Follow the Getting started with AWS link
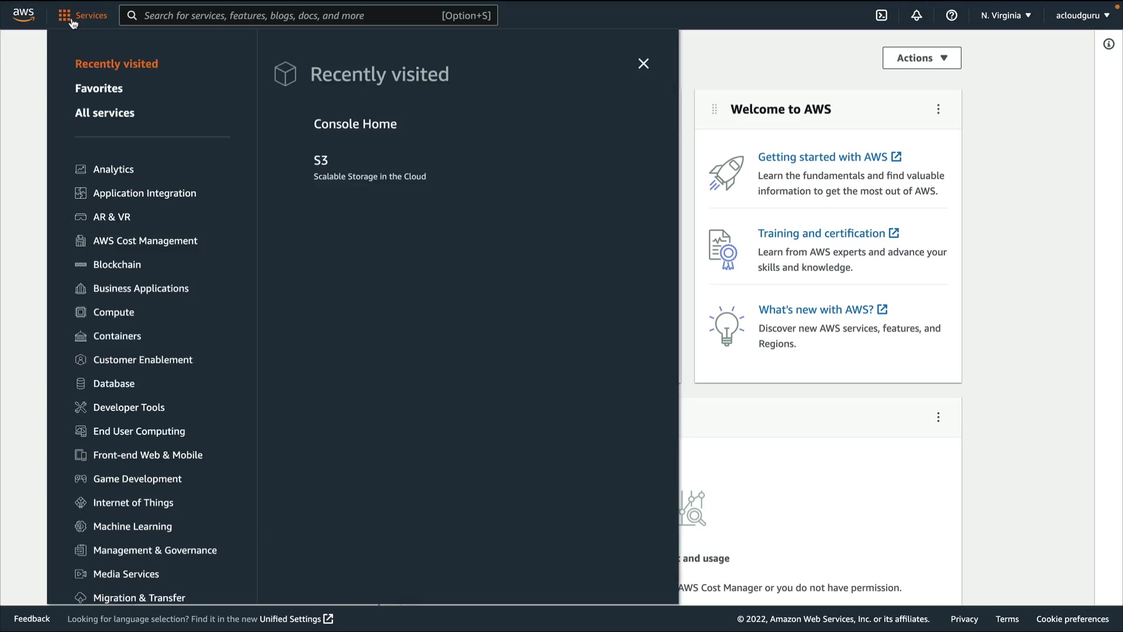This screenshot has height=632, width=1123. (x=822, y=157)
